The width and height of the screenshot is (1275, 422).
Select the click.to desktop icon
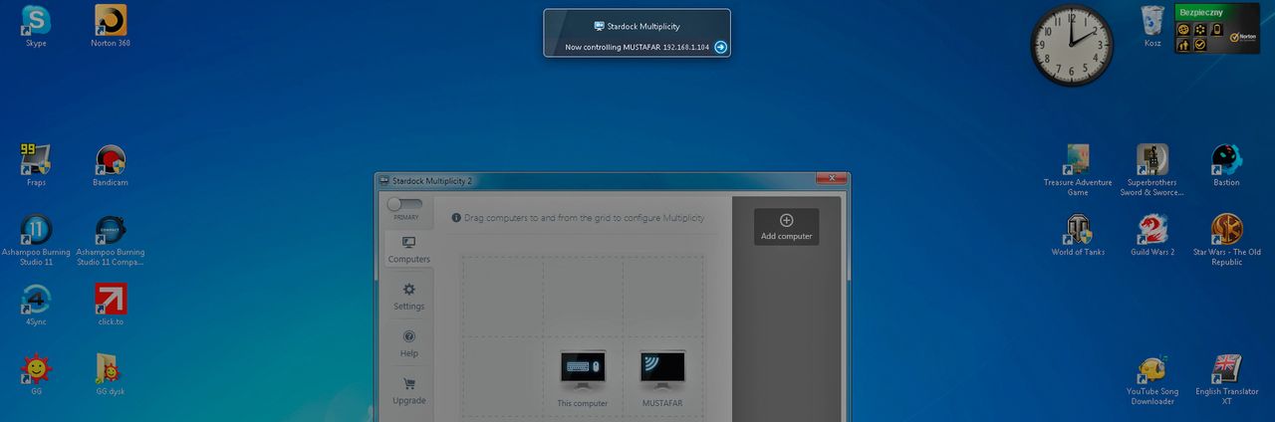[x=111, y=306]
